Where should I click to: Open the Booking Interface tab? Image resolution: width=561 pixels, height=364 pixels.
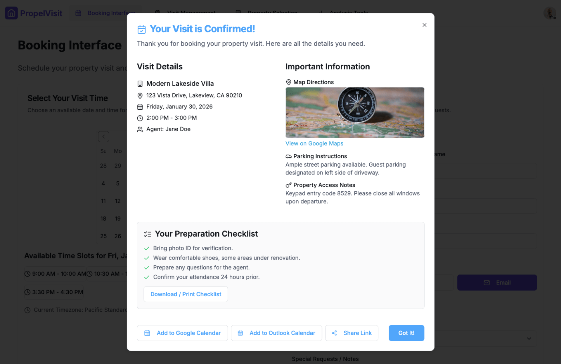[x=105, y=13]
